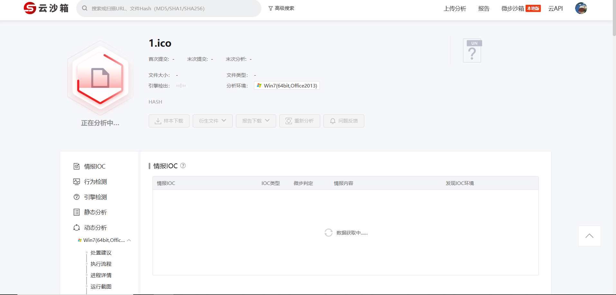
Task: Click the search magnifier icon
Action: (x=85, y=8)
